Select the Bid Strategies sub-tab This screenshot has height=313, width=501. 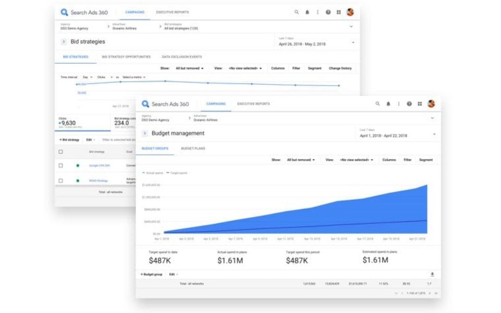(x=76, y=57)
